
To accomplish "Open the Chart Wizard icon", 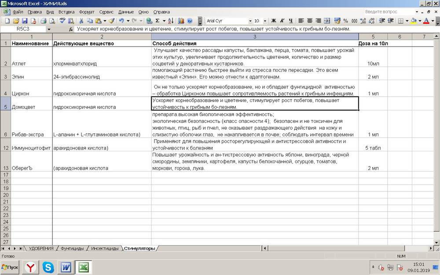I will 181,21.
